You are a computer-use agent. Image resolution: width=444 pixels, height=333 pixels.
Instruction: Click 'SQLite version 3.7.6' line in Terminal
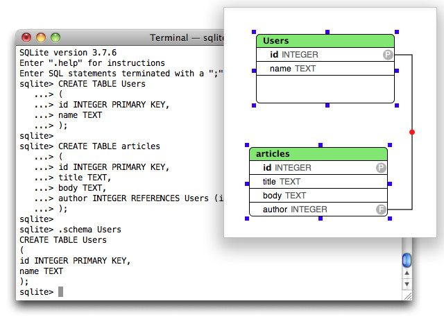[x=68, y=53]
